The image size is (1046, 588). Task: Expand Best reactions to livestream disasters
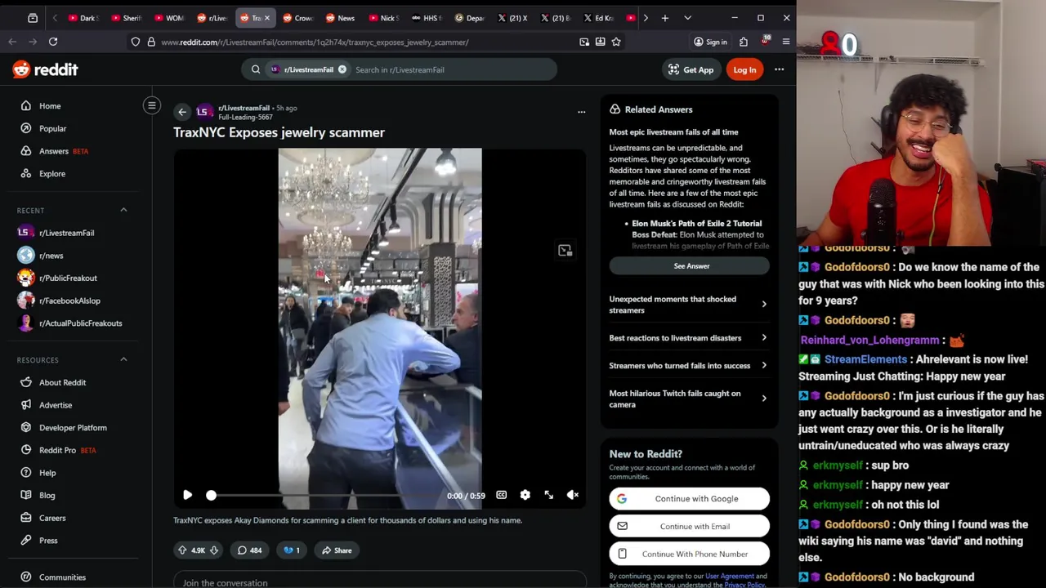pyautogui.click(x=689, y=338)
